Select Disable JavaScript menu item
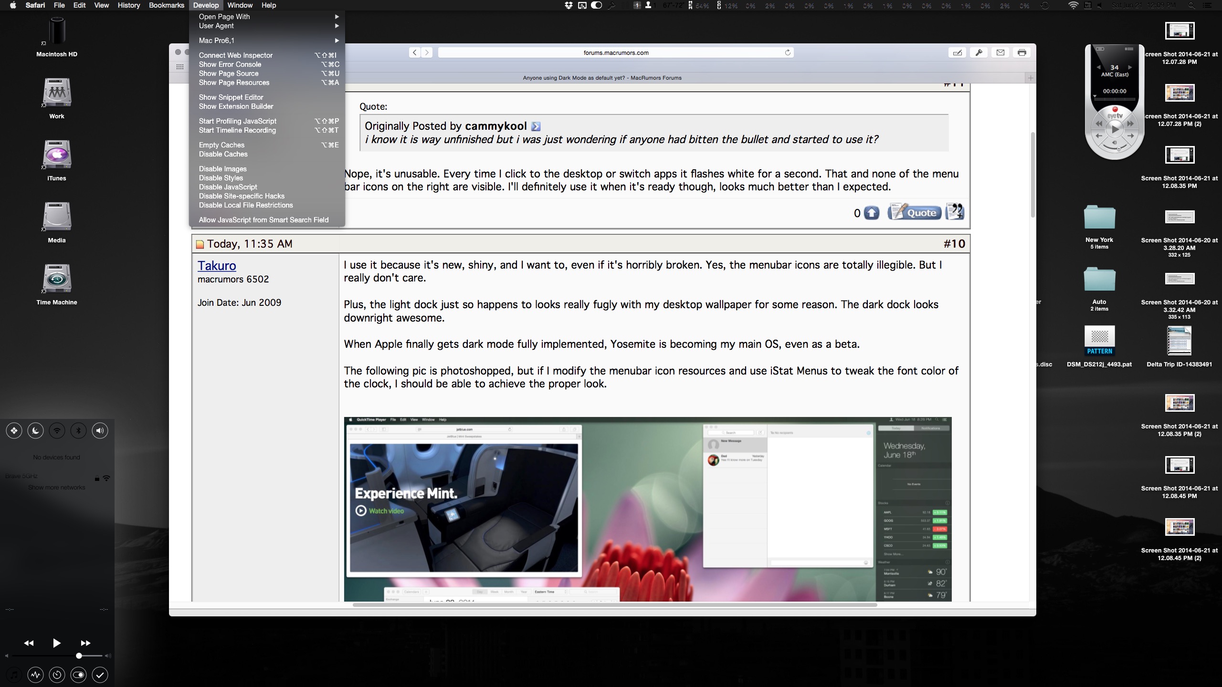The width and height of the screenshot is (1222, 687). [x=267, y=187]
